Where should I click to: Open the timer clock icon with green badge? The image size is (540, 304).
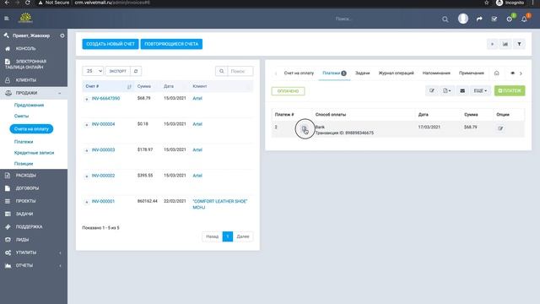click(x=510, y=19)
